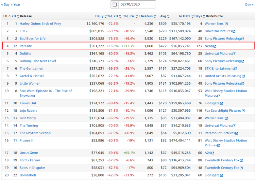This screenshot has height=180, width=255.
Task: Click external link icon beside A24
Action: pos(213,153)
